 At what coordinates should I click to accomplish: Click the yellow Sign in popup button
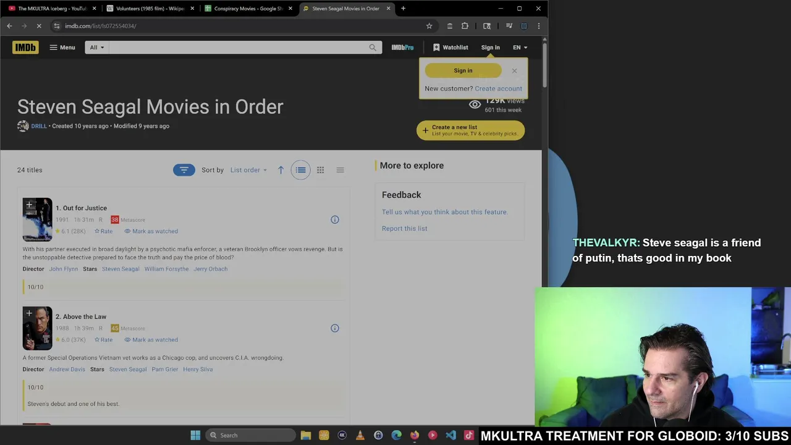pyautogui.click(x=463, y=70)
